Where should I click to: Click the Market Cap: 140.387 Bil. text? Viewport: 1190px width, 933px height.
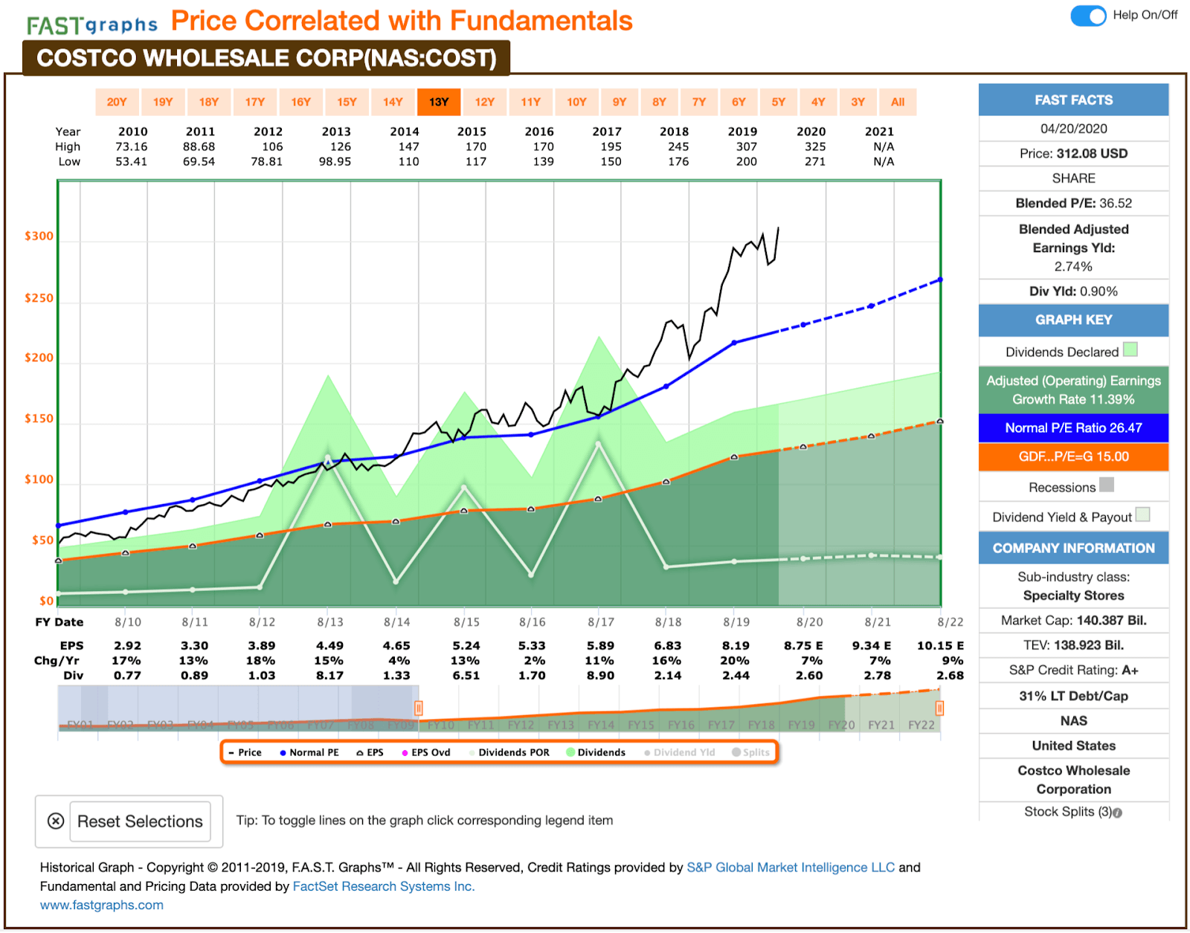[1073, 620]
